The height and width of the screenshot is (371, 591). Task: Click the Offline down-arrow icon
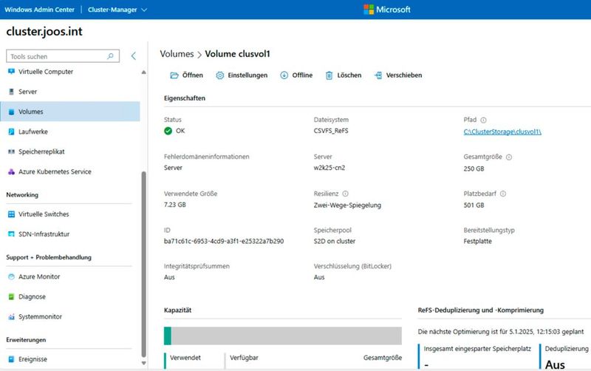284,75
